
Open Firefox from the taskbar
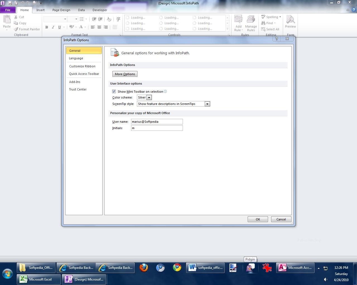tap(144, 268)
